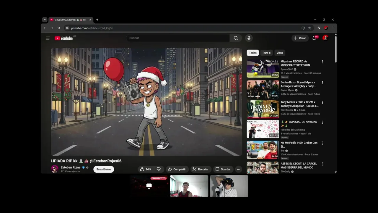Open the YouTube account avatar menu

click(x=325, y=38)
